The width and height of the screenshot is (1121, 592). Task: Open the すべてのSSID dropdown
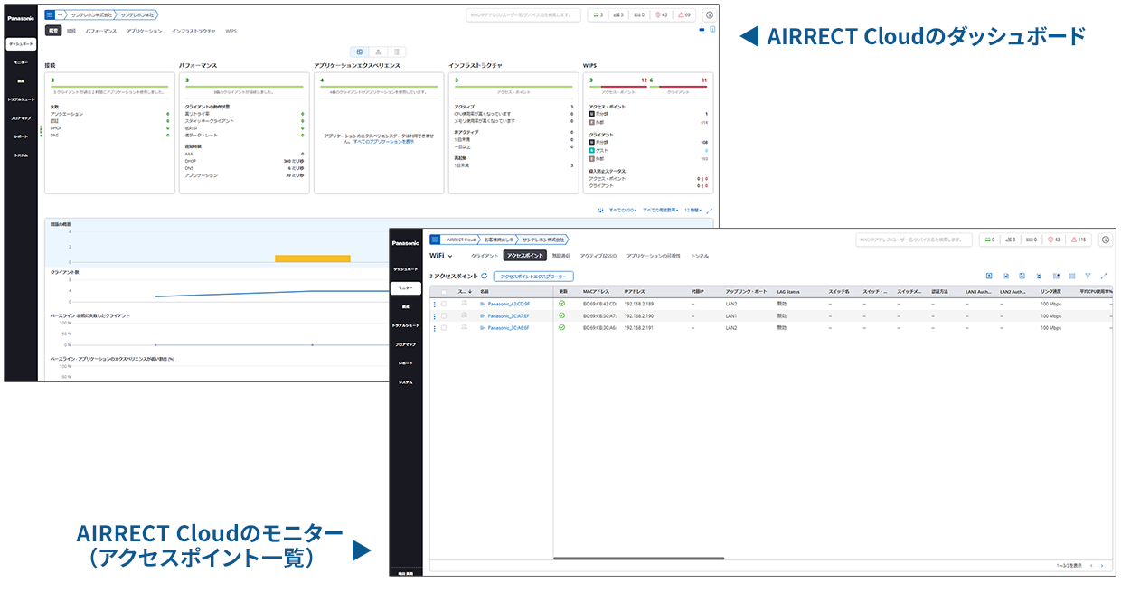[624, 210]
